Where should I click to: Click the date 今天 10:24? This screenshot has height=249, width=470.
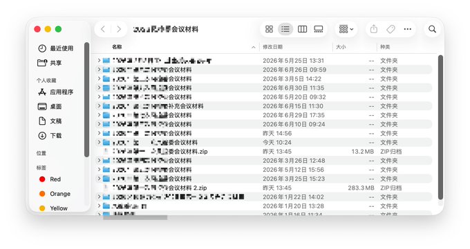[x=277, y=143]
